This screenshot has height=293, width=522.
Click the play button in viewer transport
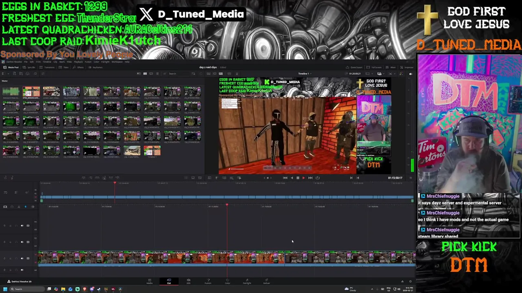click(x=303, y=178)
